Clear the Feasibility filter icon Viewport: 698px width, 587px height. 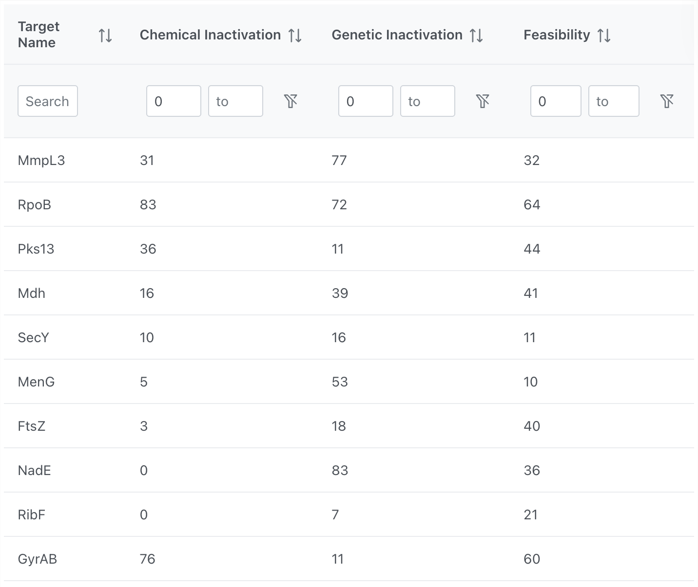[x=667, y=101]
